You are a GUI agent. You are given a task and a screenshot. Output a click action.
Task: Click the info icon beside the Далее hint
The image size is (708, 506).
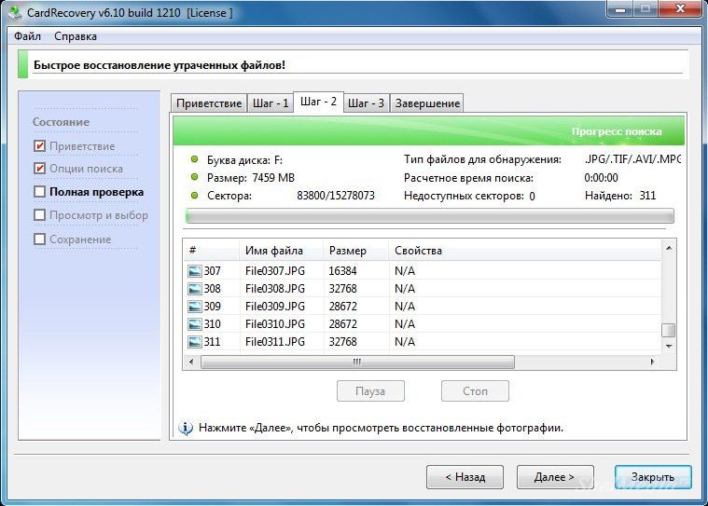pos(186,428)
